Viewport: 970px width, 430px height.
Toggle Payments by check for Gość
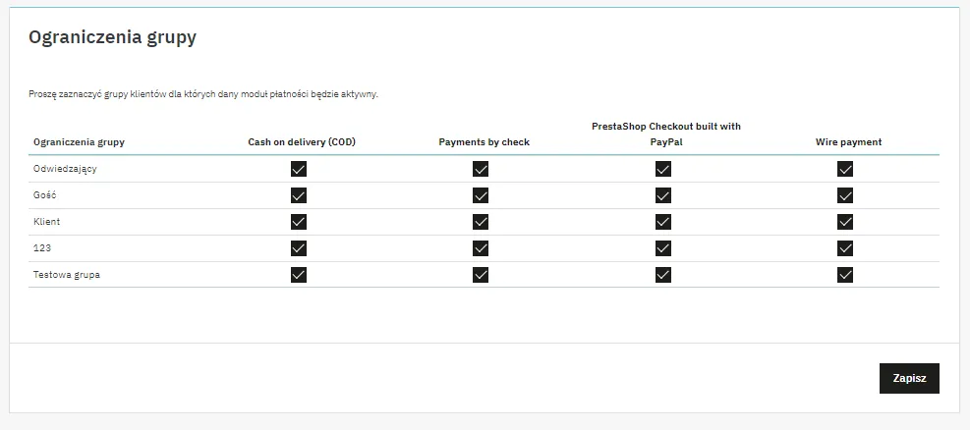coord(481,195)
